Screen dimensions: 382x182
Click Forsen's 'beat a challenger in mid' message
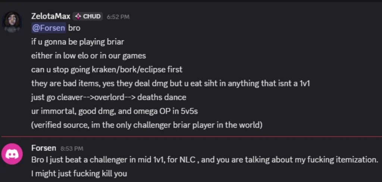205,160
